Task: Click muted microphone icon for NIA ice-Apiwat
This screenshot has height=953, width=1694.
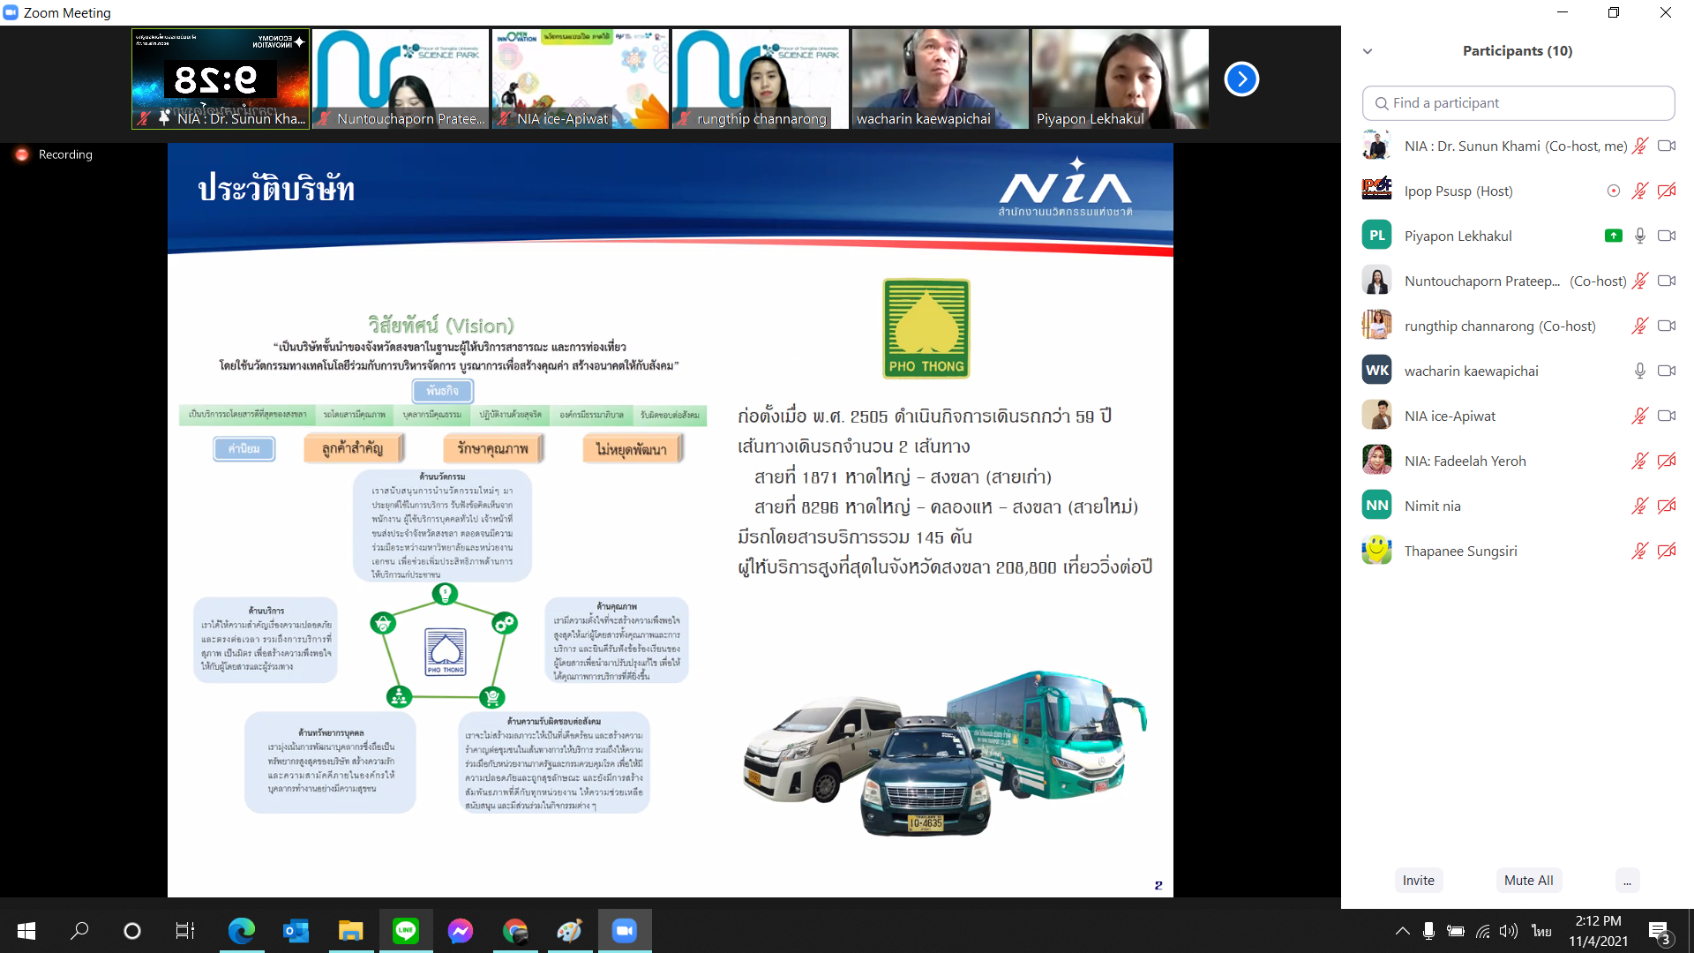Action: [x=1639, y=416]
